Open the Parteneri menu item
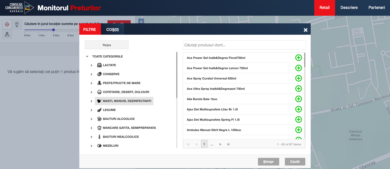Image resolution: width=390 pixels, height=169 pixels. pos(377,8)
